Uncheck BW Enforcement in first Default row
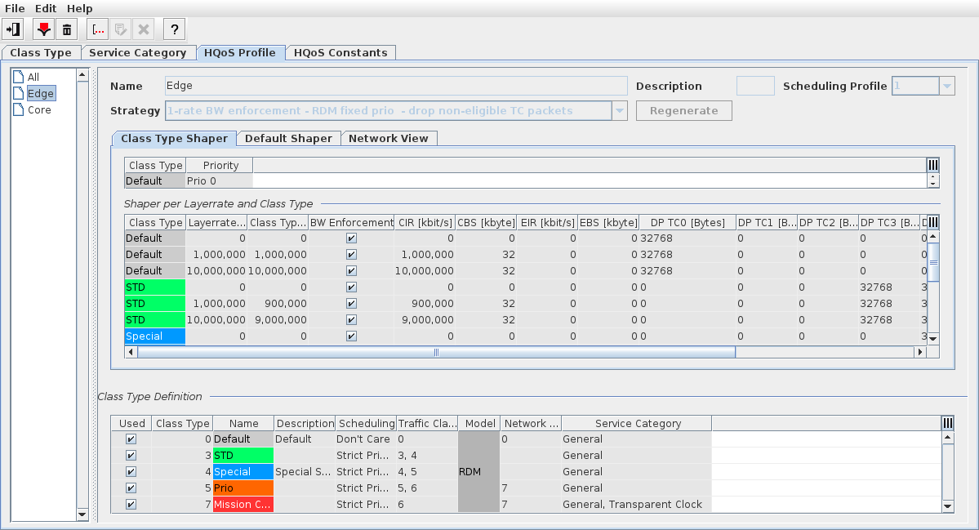The image size is (979, 530). click(351, 238)
